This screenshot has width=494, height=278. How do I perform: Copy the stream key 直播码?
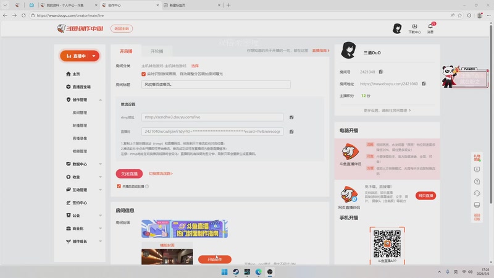click(x=291, y=132)
